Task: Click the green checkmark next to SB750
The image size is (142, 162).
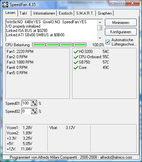Action: 76,62
